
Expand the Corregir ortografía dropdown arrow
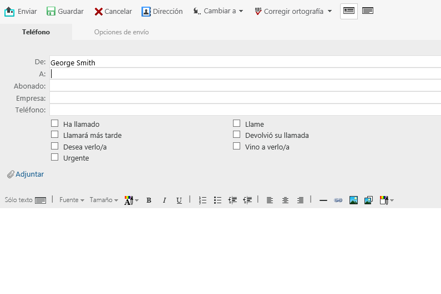pos(330,11)
